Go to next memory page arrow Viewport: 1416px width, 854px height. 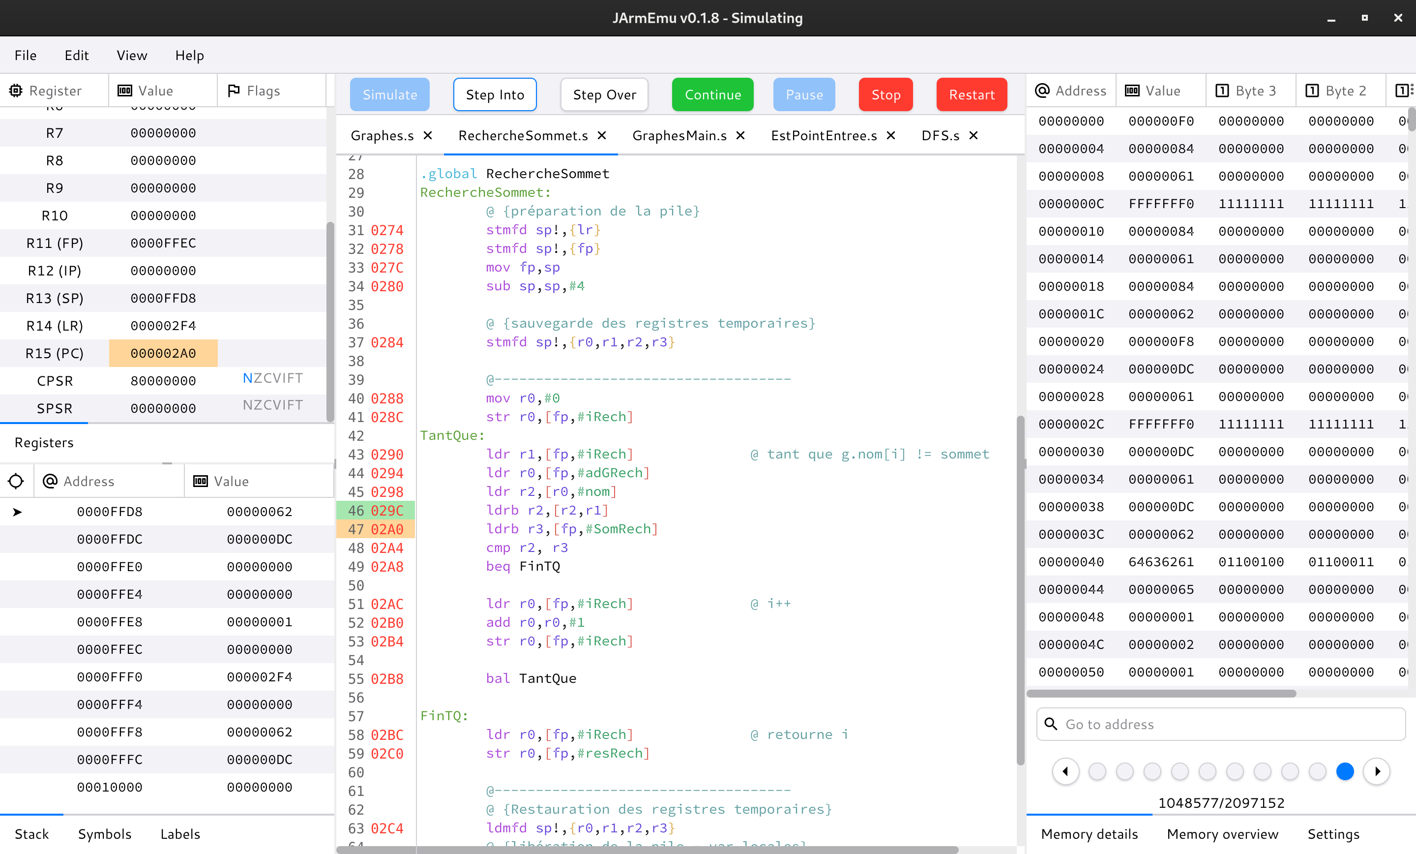click(1377, 771)
